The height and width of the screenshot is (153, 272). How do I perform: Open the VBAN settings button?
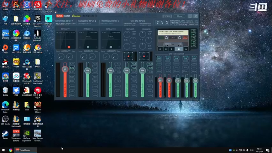(x=167, y=16)
